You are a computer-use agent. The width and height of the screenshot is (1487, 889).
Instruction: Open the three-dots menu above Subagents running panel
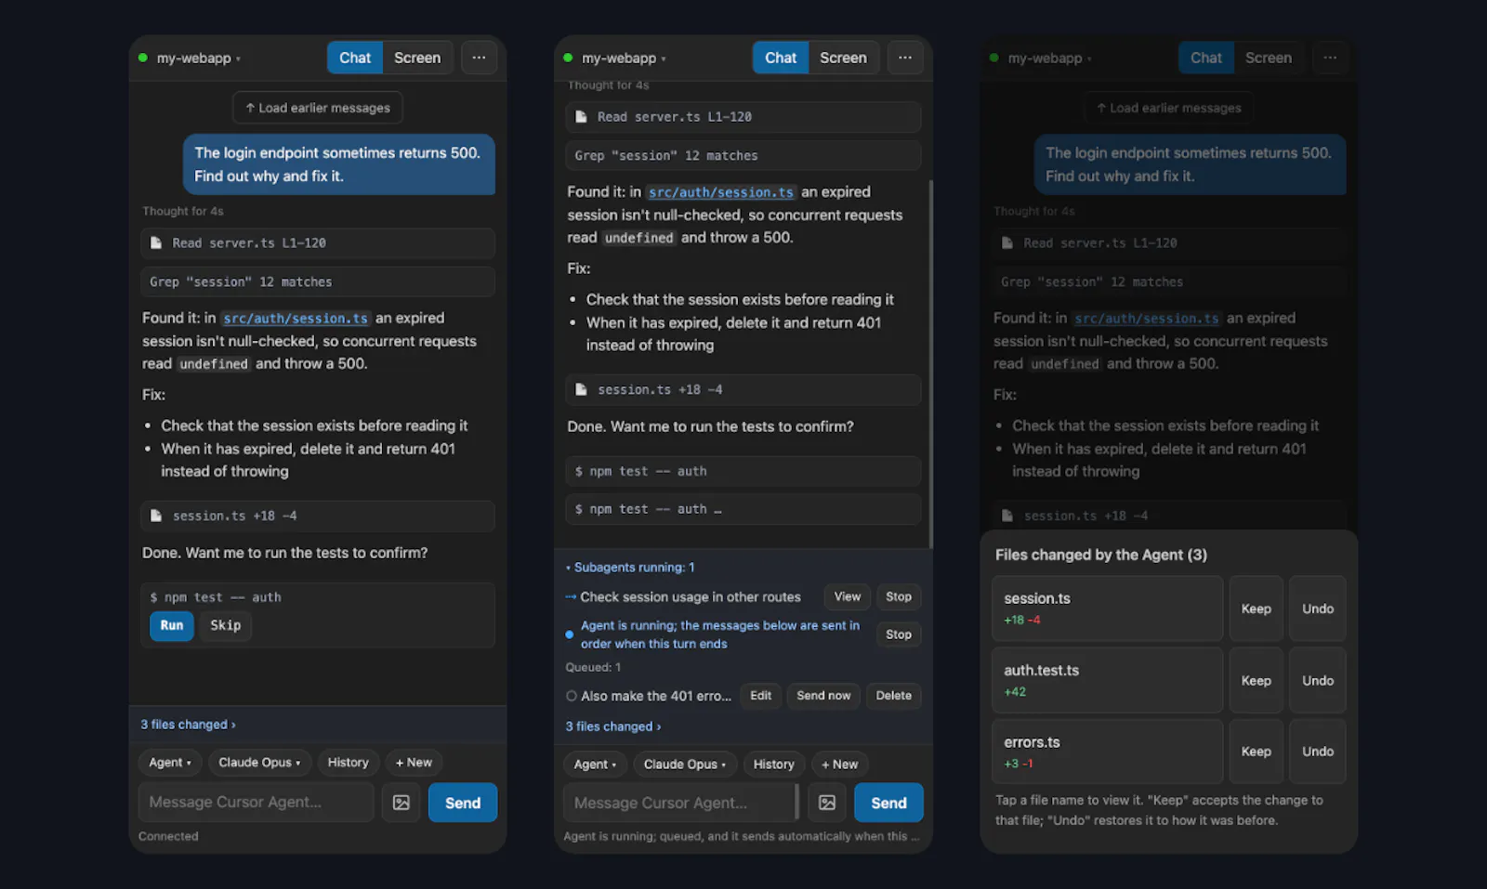pyautogui.click(x=904, y=58)
